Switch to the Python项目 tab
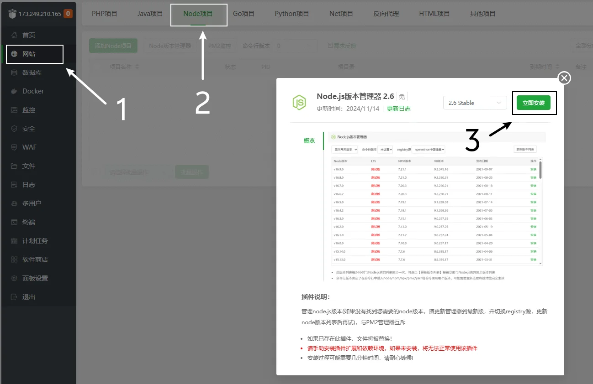Viewport: 593px width, 384px height. (x=291, y=14)
